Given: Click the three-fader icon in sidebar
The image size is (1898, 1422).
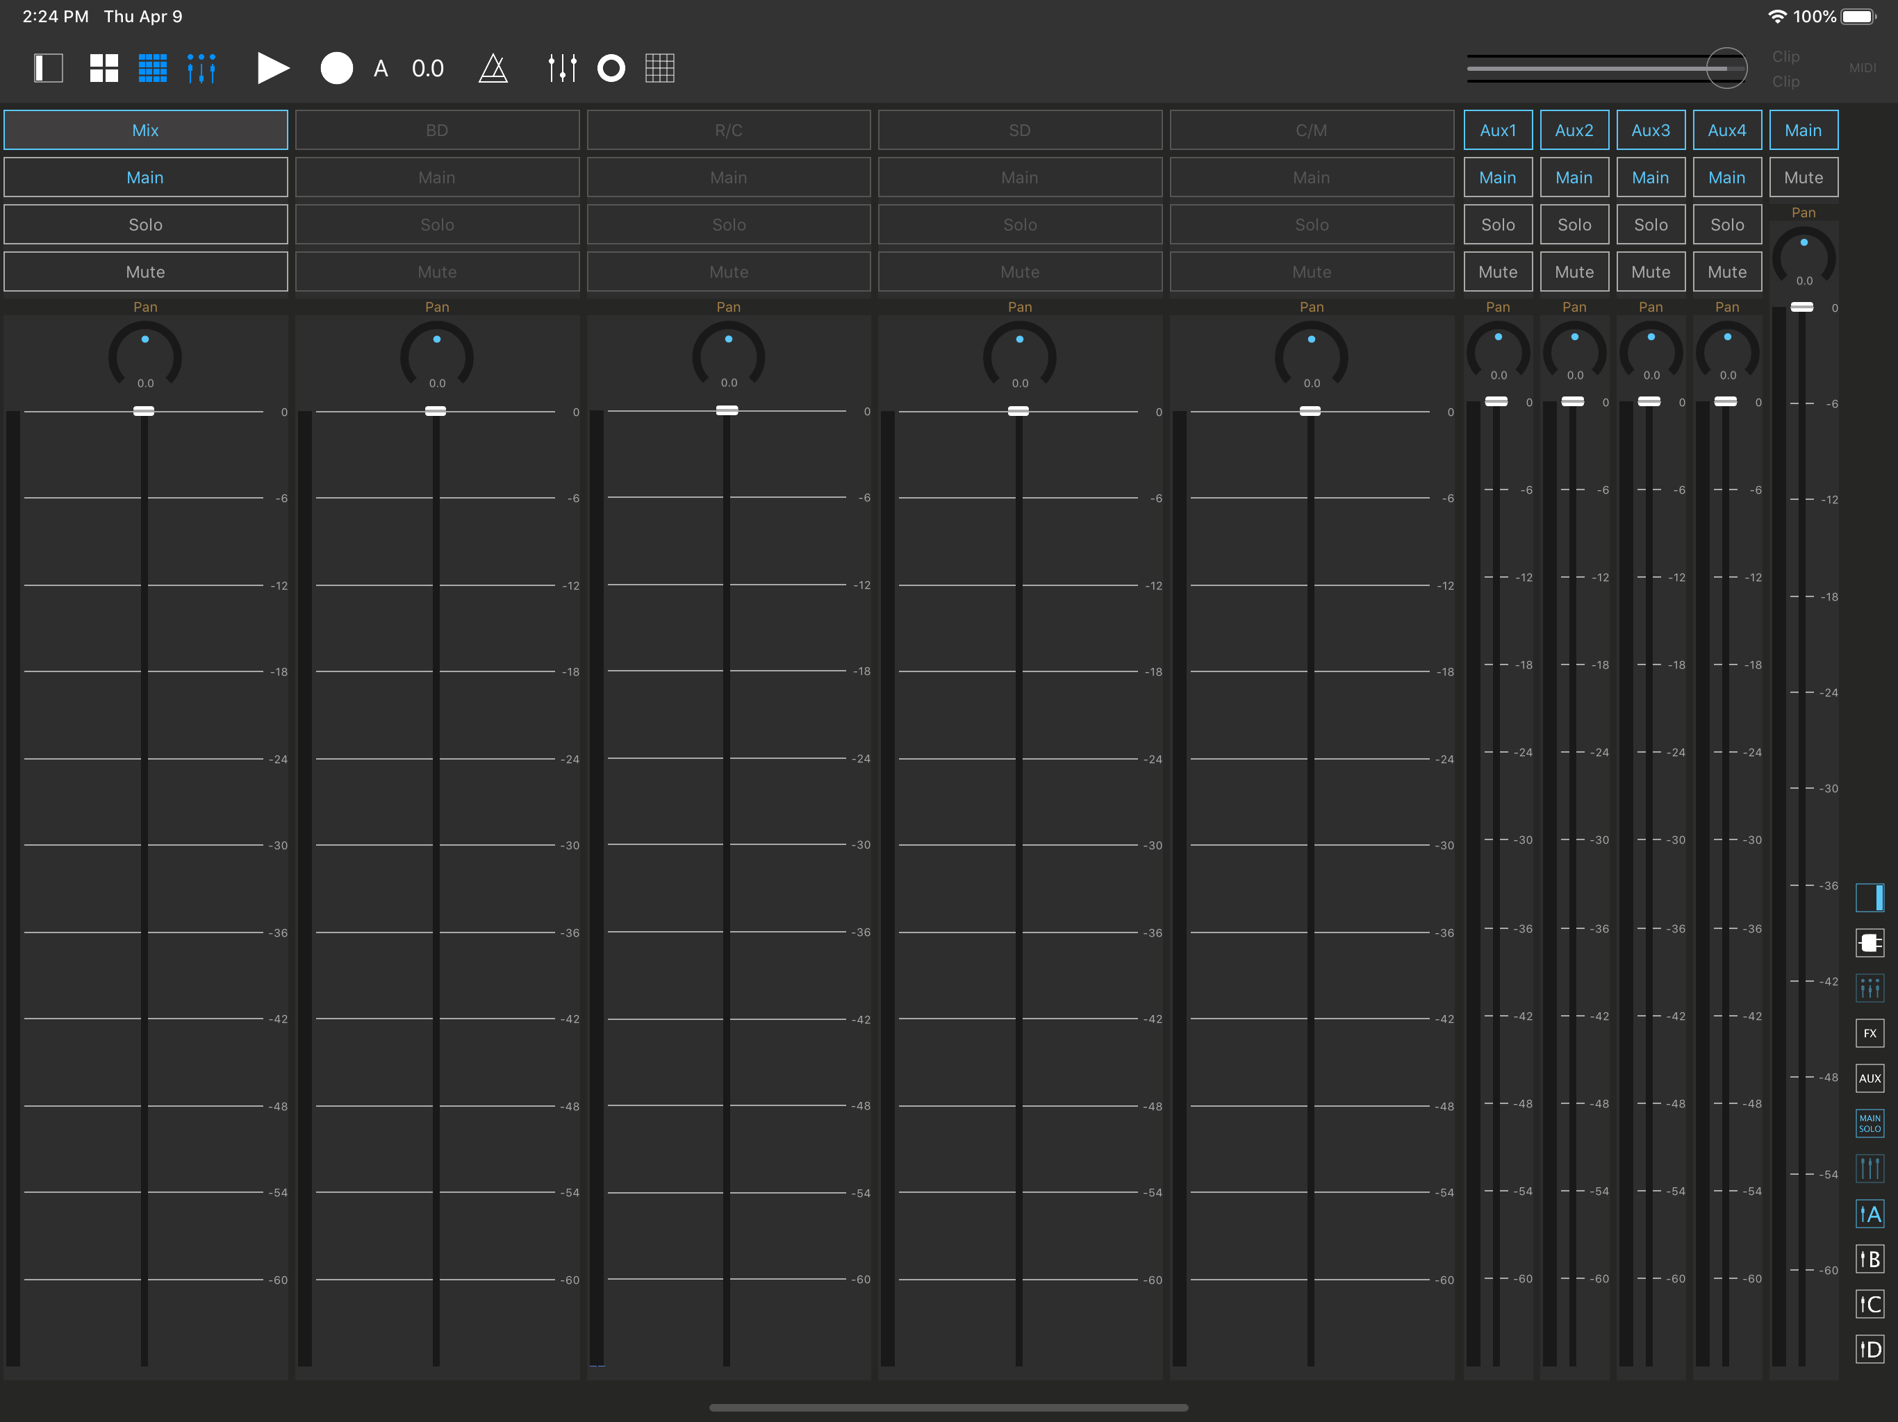Looking at the screenshot, I should tap(1870, 1169).
